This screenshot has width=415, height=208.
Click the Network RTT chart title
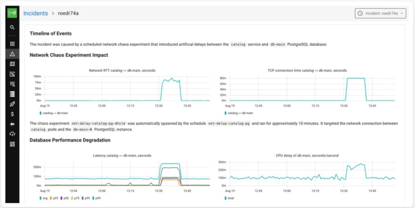[x=122, y=70]
